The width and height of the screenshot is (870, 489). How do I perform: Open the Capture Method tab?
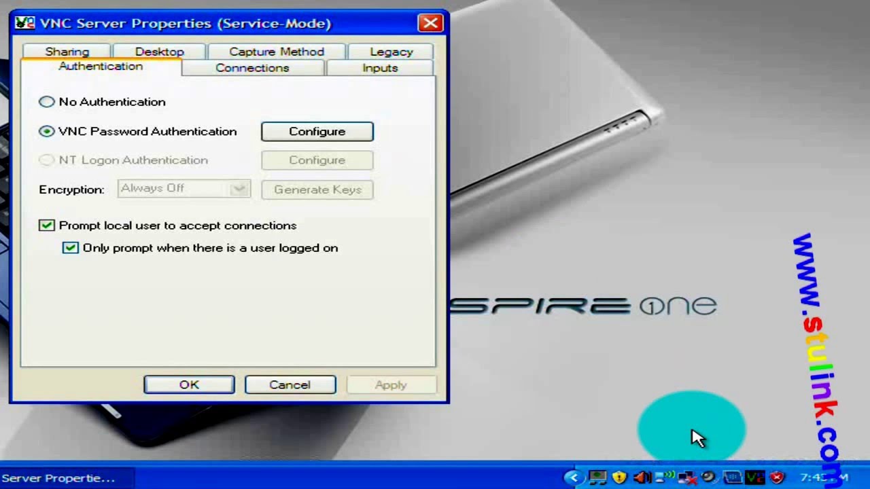[x=277, y=52]
